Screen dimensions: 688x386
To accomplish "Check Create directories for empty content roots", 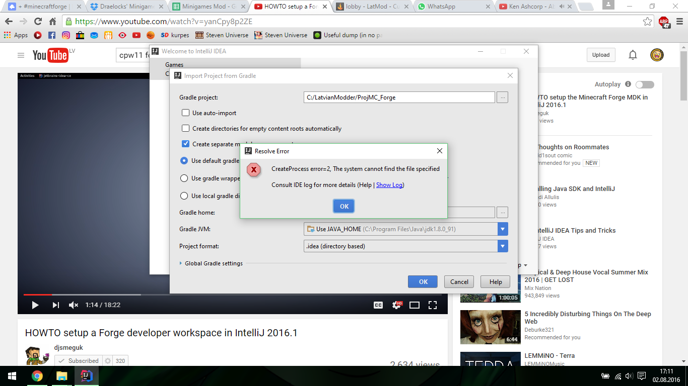I will click(186, 129).
